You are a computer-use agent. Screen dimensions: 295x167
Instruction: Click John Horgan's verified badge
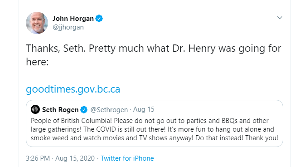pyautogui.click(x=99, y=19)
